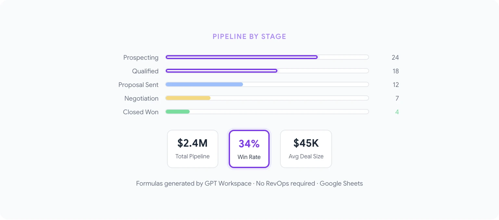The height and width of the screenshot is (220, 499).
Task: Click the Closed Won stage label
Action: pyautogui.click(x=141, y=112)
